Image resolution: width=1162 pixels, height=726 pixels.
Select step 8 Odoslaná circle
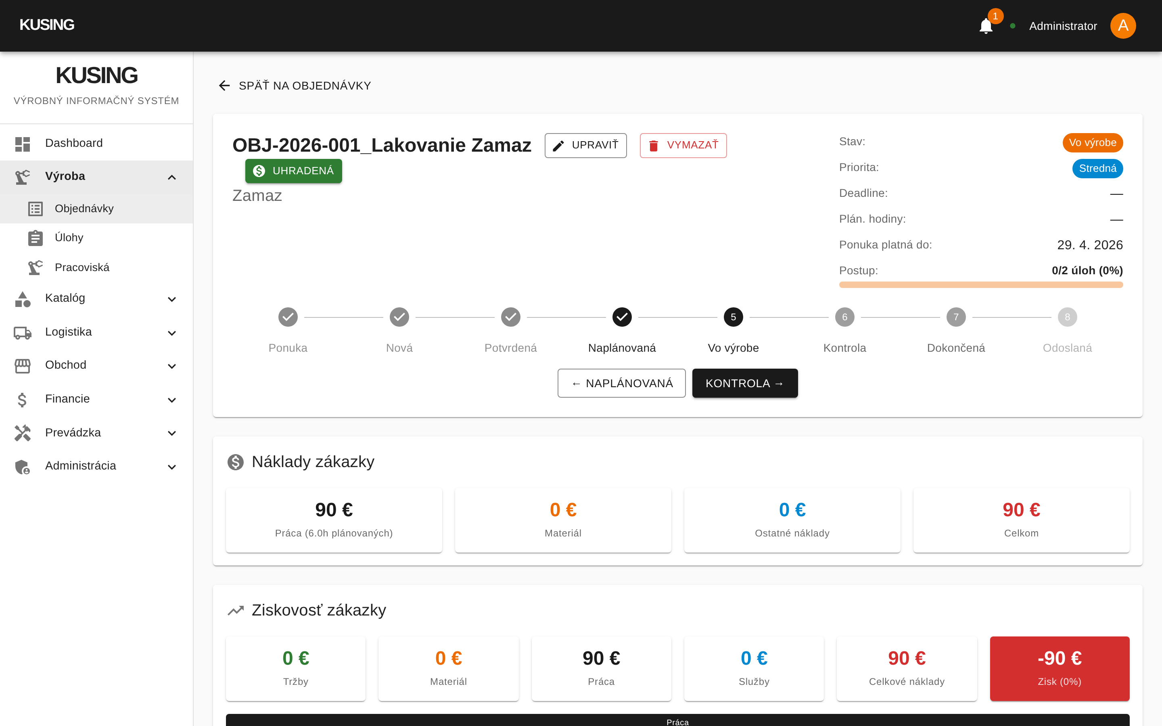1068,317
